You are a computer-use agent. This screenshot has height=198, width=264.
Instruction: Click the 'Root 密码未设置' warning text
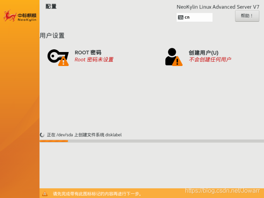coord(94,59)
